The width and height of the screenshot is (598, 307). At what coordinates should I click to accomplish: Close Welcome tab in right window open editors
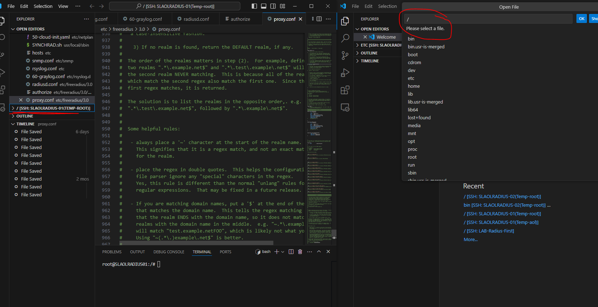365,37
